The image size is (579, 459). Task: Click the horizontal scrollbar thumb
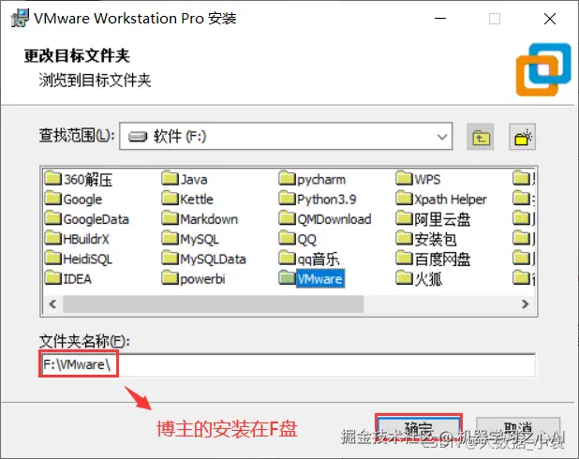point(213,304)
